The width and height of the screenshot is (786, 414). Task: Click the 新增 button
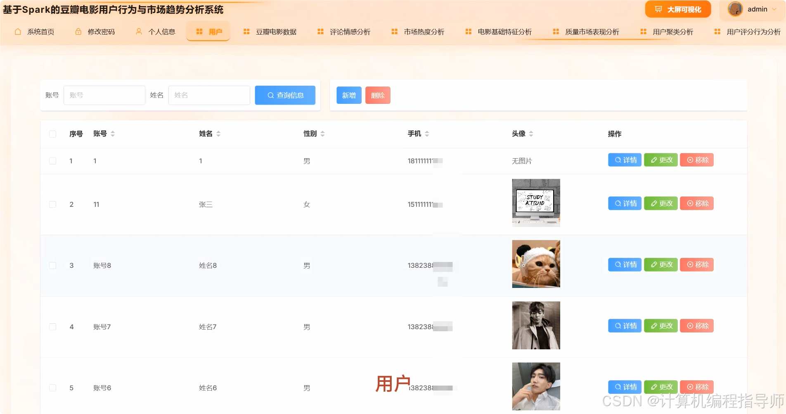coord(348,95)
